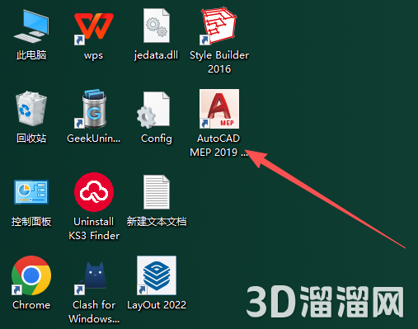Select the 此电脑 computer icon
The width and height of the screenshot is (418, 329).
coord(31,26)
